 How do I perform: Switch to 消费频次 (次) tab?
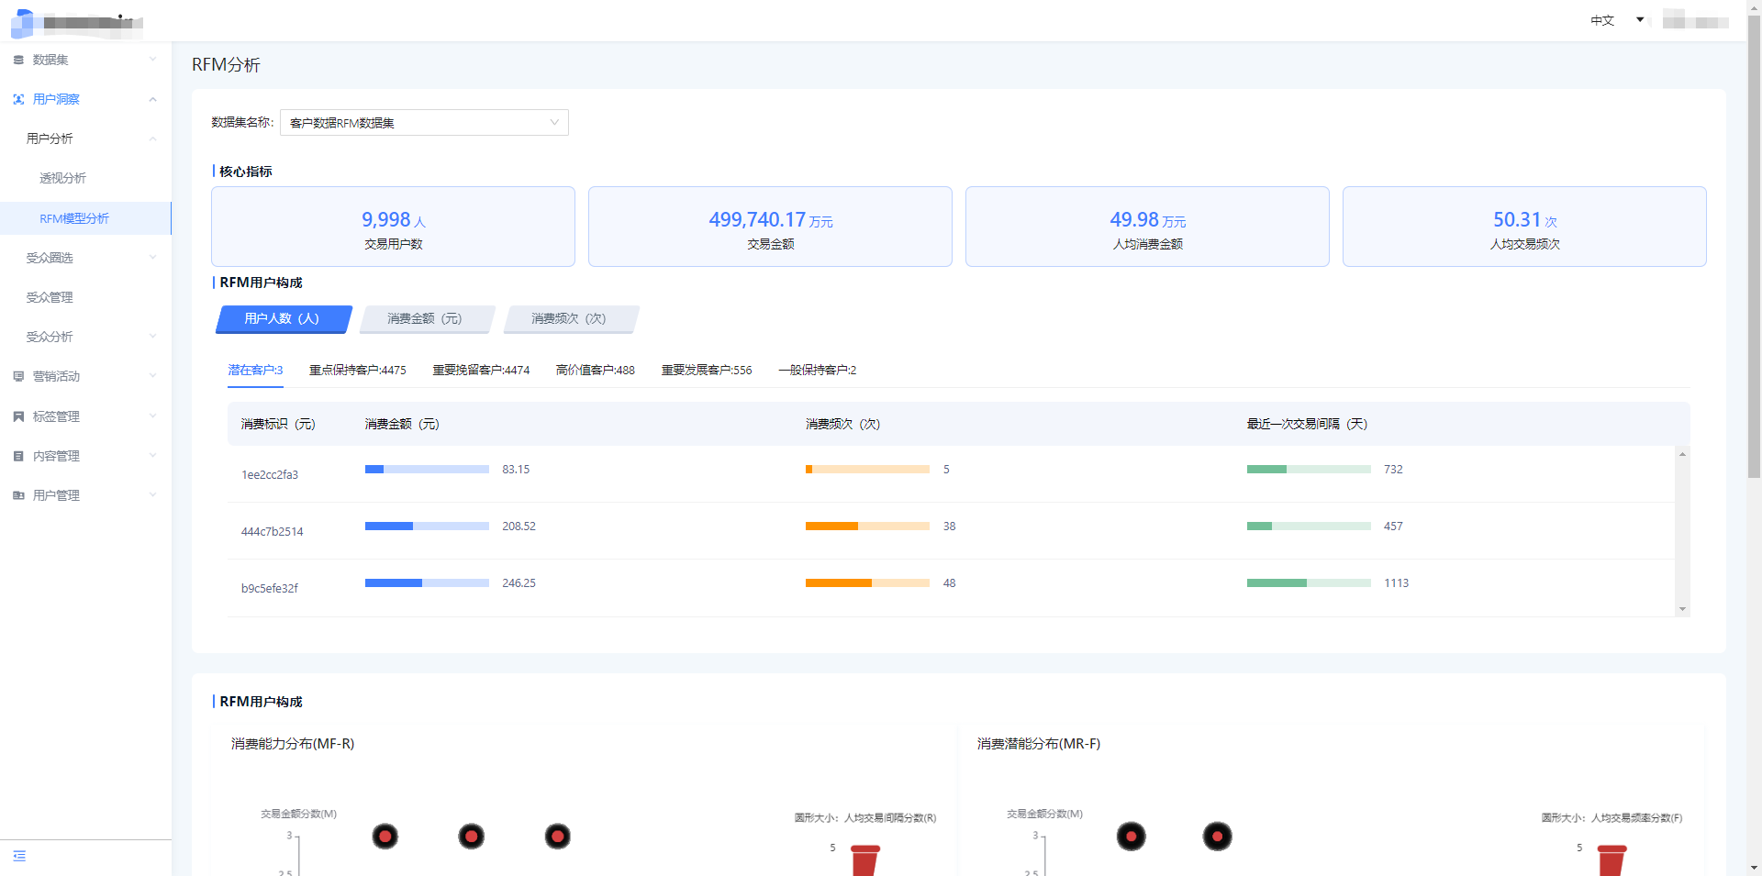(x=570, y=319)
